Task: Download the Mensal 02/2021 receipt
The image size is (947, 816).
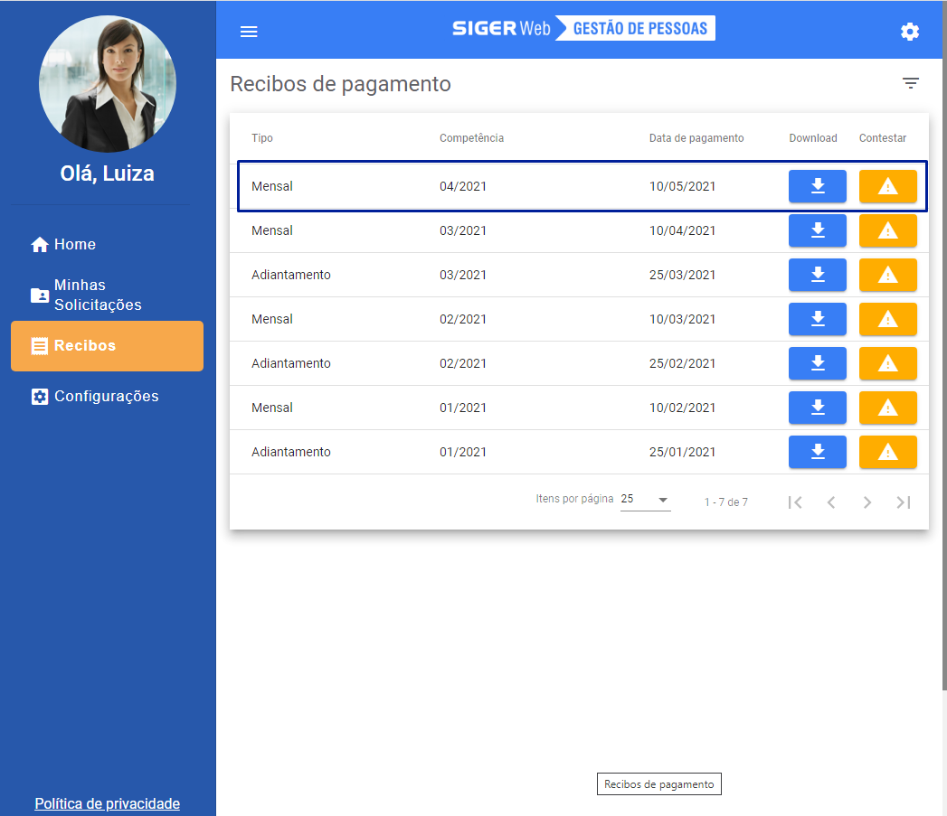Action: click(x=817, y=319)
